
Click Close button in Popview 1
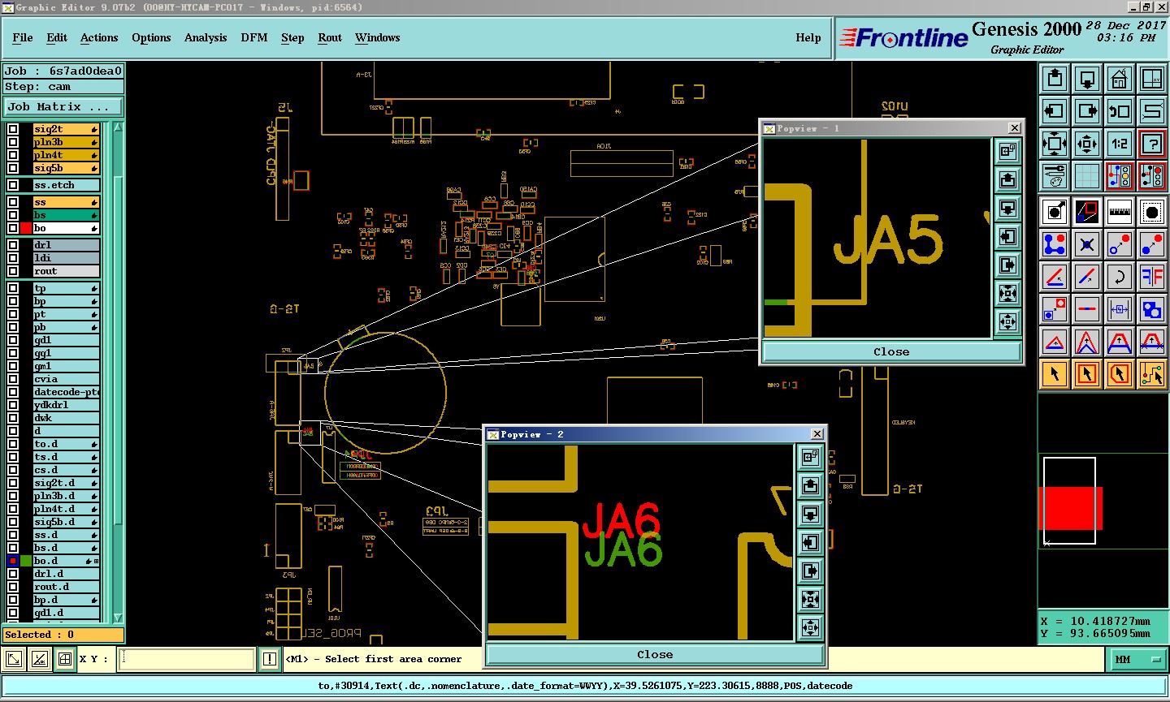point(891,351)
